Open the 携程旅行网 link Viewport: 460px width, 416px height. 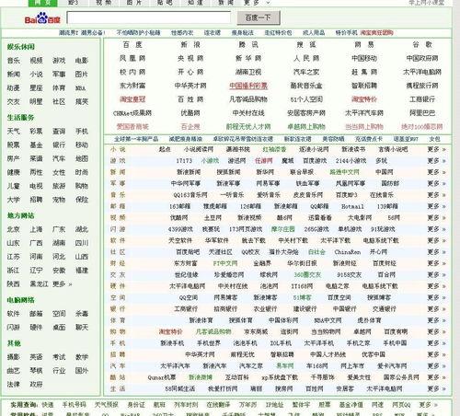[x=422, y=86]
